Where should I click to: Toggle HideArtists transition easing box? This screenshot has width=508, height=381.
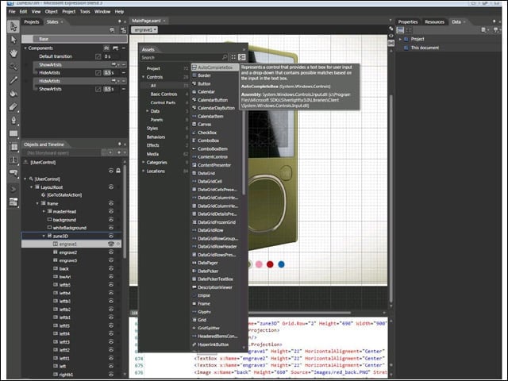[x=98, y=72]
